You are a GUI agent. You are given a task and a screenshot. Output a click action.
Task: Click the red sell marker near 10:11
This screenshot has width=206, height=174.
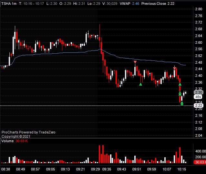(174, 69)
